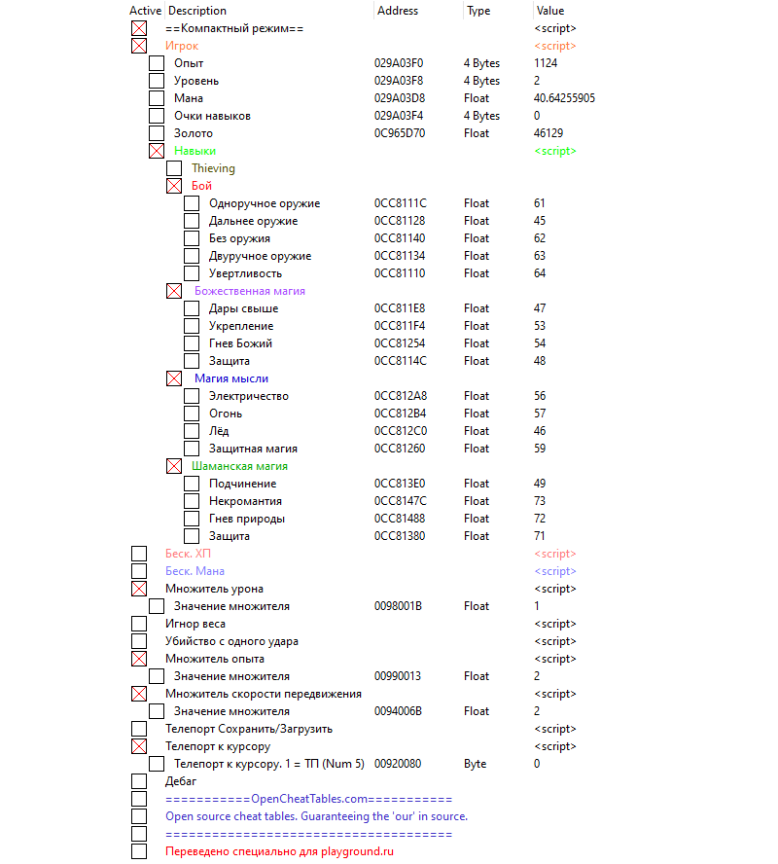778x864 pixels.
Task: Click the value at address 0094006B
Action: [x=537, y=711]
